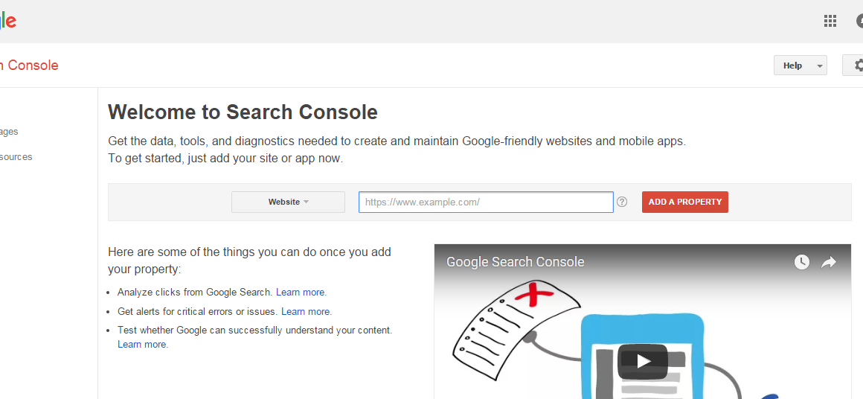Screen dimensions: 863x399
Task: Open the Help dropdown menu
Action: pos(801,66)
